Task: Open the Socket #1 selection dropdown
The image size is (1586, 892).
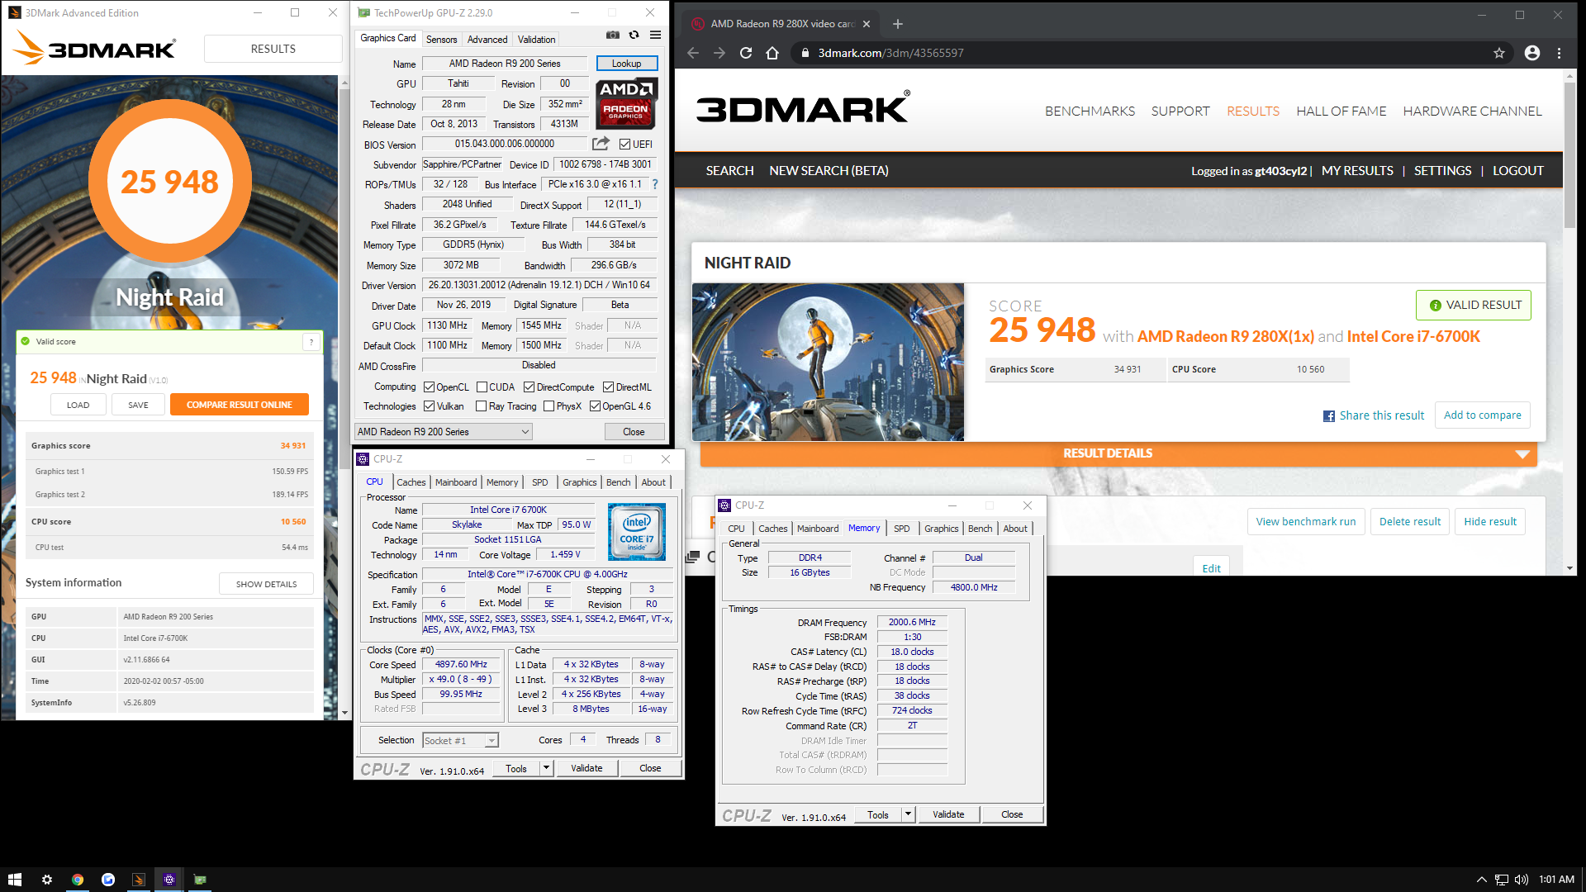Action: 460,741
